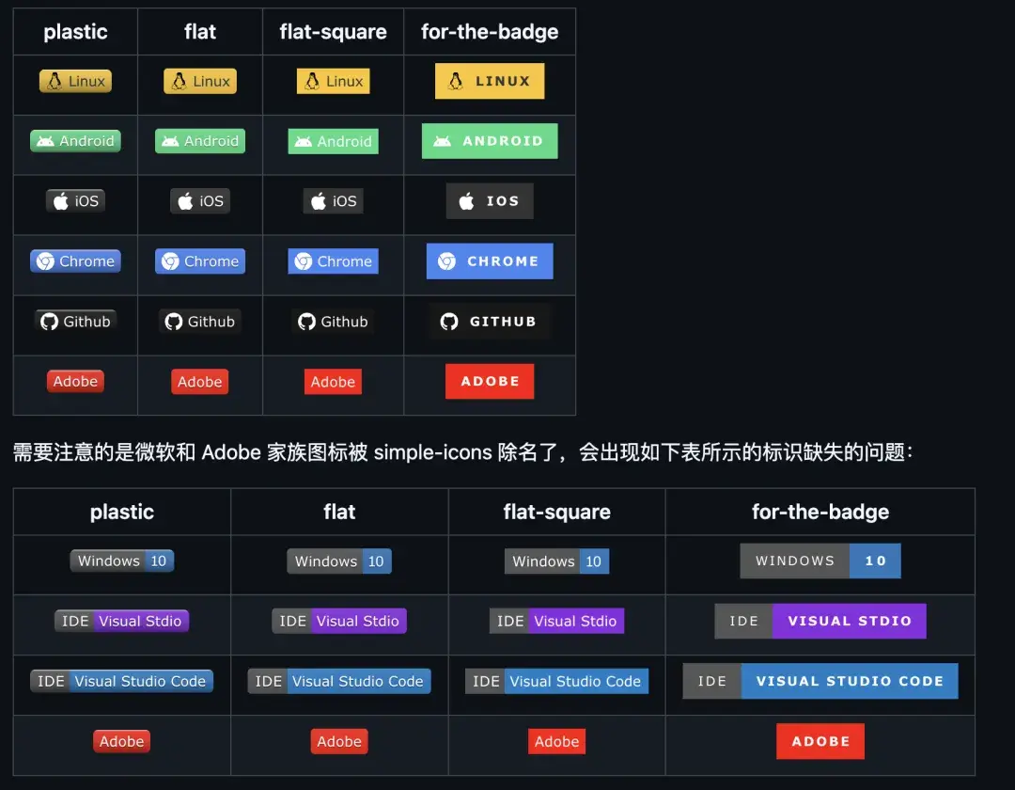Click the 'plastic' header in second table
Image resolution: width=1015 pixels, height=790 pixels.
pos(121,513)
